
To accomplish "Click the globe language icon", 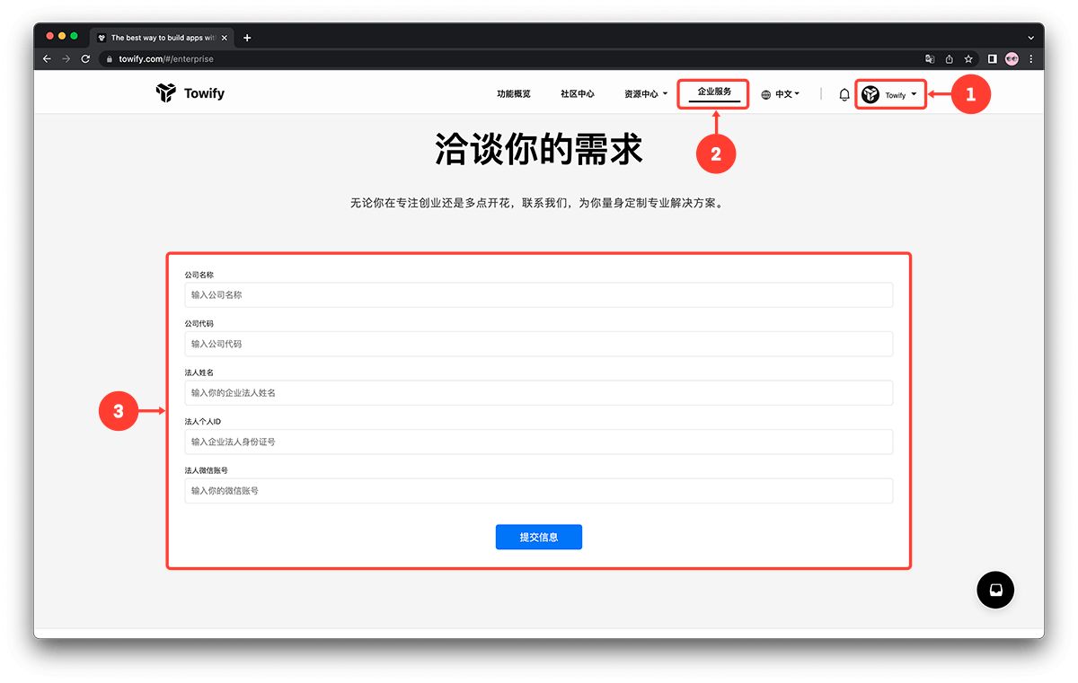I will pyautogui.click(x=766, y=94).
